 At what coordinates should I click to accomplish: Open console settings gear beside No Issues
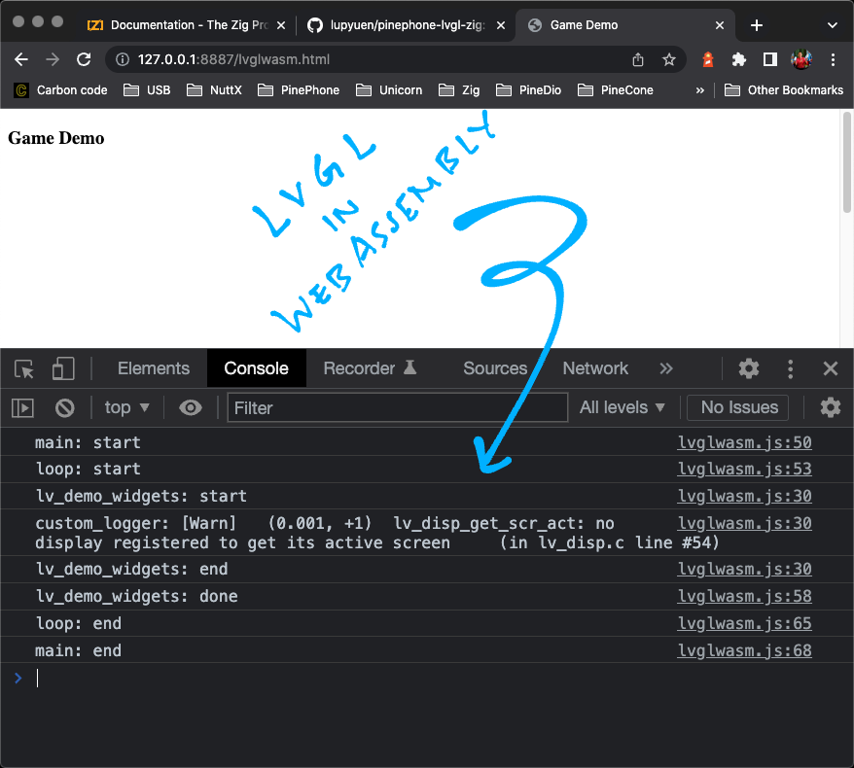coord(830,407)
